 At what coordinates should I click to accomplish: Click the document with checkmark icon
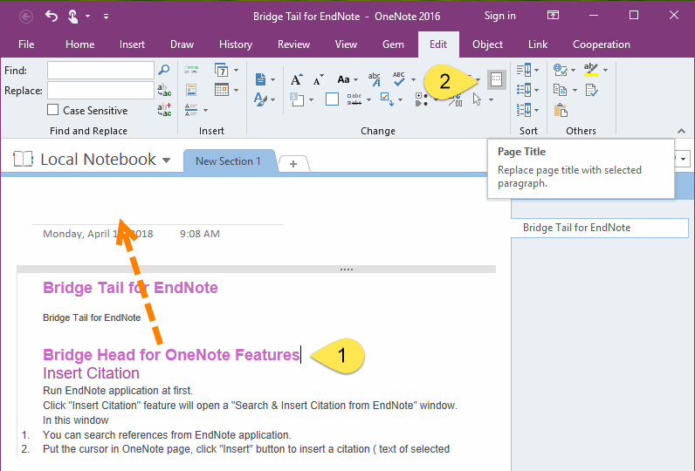click(x=591, y=91)
